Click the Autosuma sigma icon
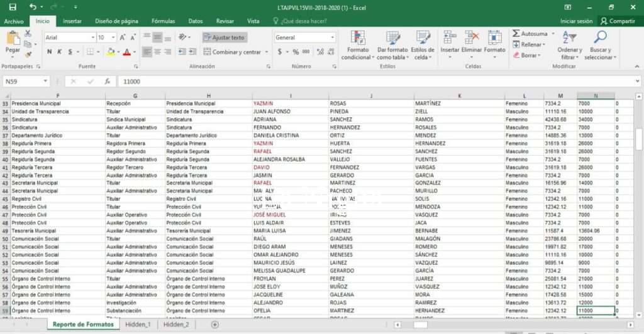 click(x=516, y=33)
